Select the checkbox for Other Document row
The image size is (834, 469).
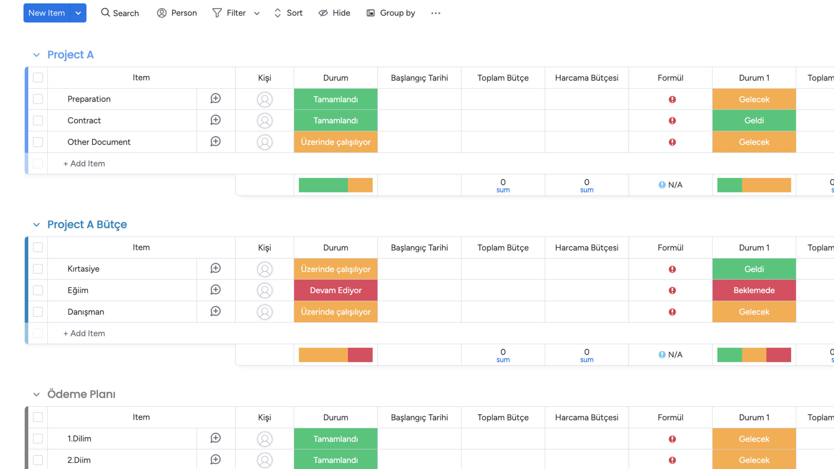coord(38,142)
